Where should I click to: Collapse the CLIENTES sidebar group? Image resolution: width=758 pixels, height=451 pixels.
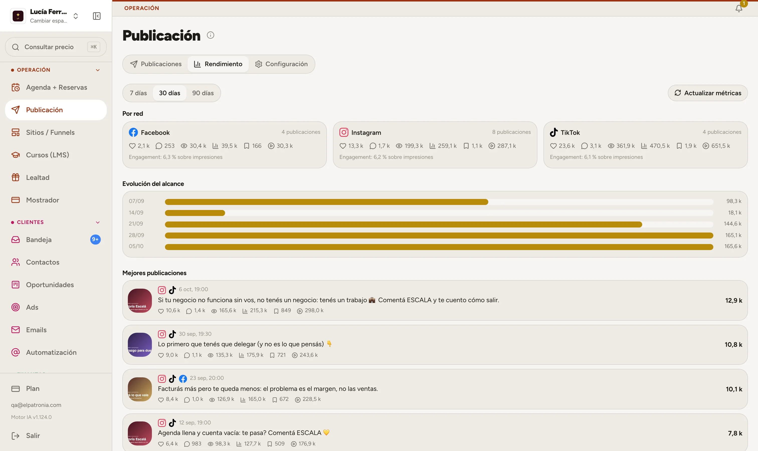click(98, 222)
